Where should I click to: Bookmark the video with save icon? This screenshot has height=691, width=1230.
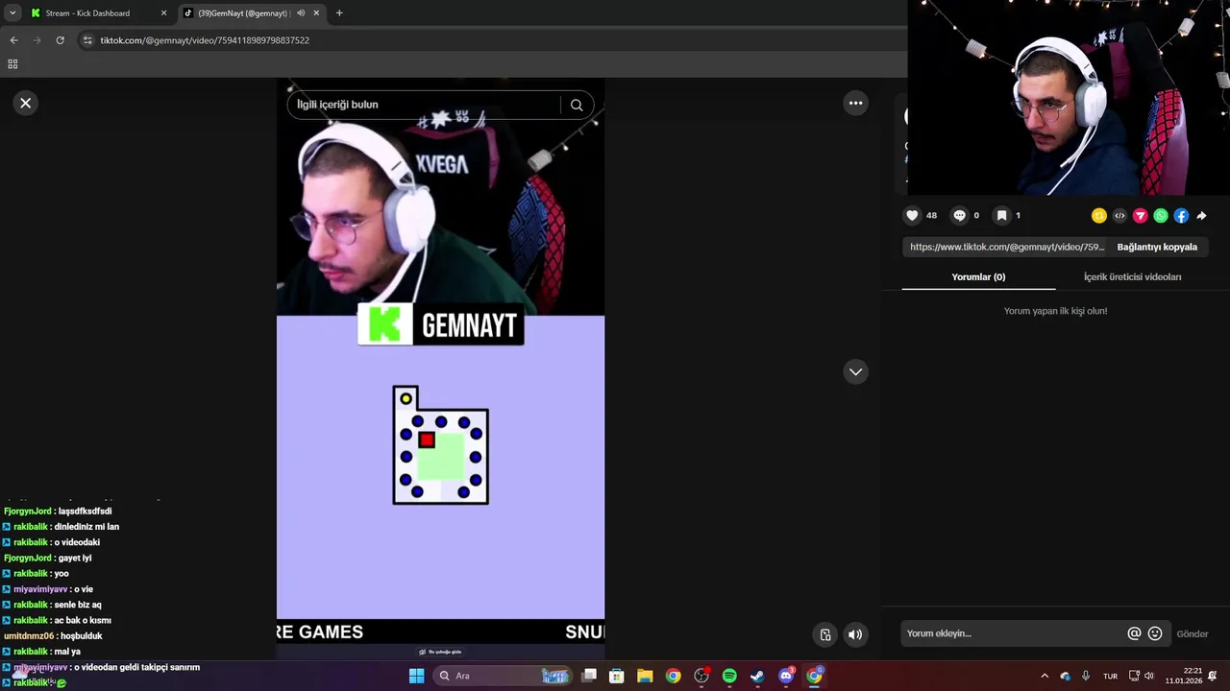click(1001, 215)
